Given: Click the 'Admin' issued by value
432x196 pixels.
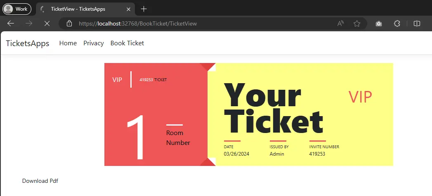Looking at the screenshot, I should coord(276,154).
